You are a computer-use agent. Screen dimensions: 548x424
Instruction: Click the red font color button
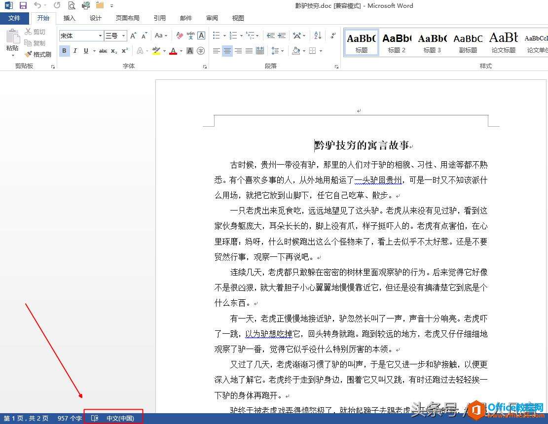tap(173, 51)
